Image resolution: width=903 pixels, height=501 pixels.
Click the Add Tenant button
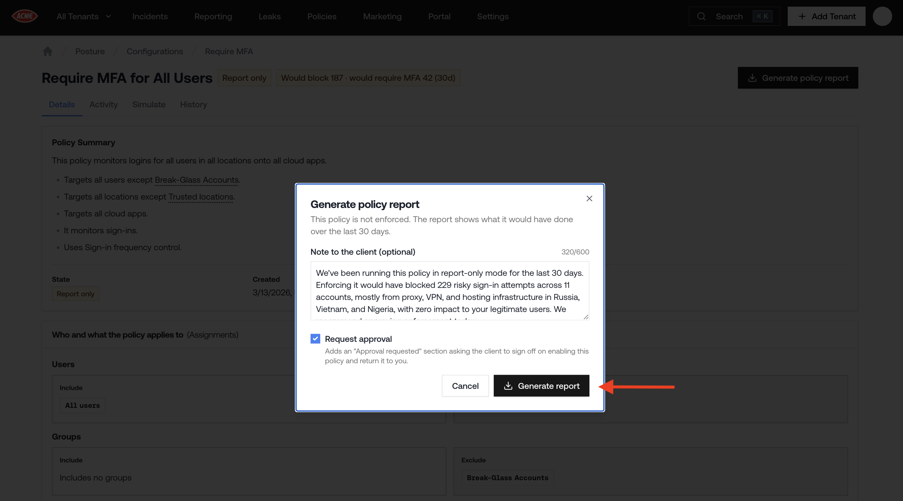tap(826, 16)
